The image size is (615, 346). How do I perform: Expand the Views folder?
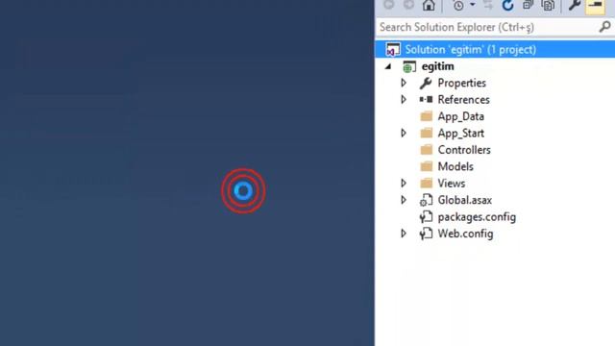[404, 184]
